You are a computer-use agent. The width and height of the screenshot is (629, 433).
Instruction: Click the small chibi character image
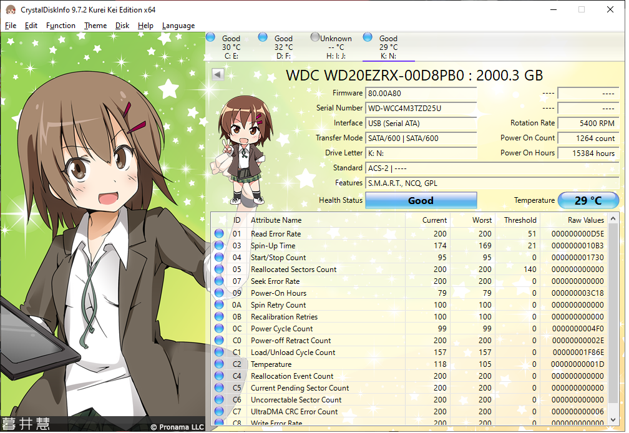click(241, 150)
